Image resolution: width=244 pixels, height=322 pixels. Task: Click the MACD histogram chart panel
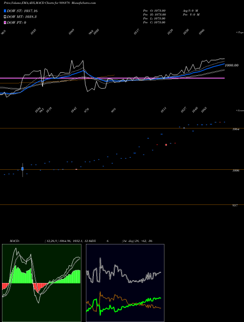[x=41, y=283]
